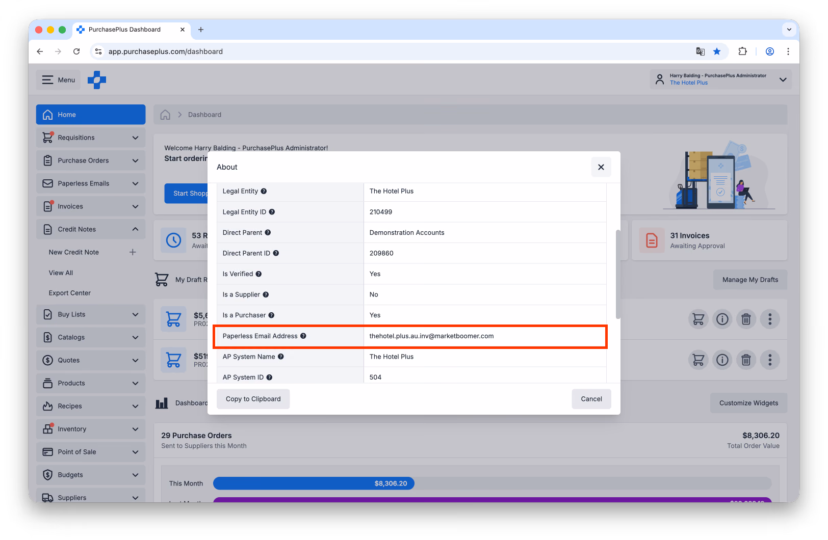Screen dimensions: 828x540
Task: Open new browser tab
Action: pyautogui.click(x=201, y=30)
